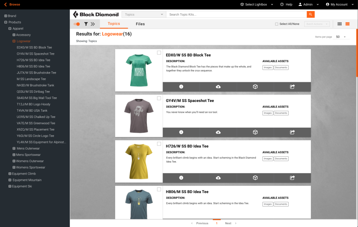Viewport: 358px width, 227px height.
Task: Click the Admin person icon
Action: point(300,4)
